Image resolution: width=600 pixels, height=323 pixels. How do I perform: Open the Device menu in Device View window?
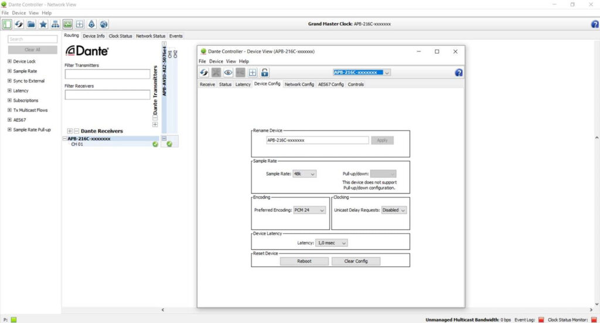tap(216, 61)
